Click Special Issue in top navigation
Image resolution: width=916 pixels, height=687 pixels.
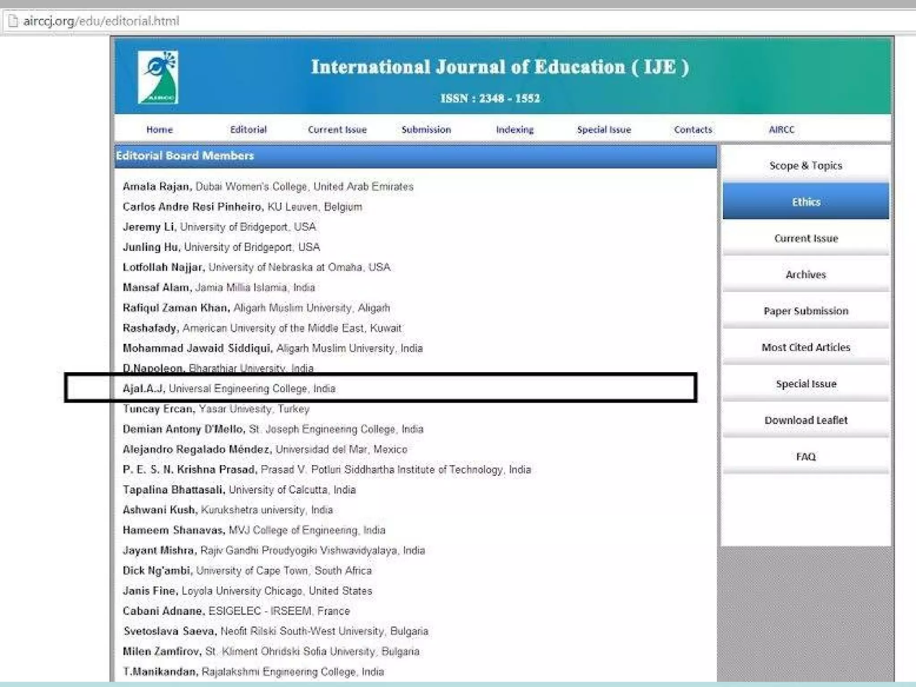(604, 130)
